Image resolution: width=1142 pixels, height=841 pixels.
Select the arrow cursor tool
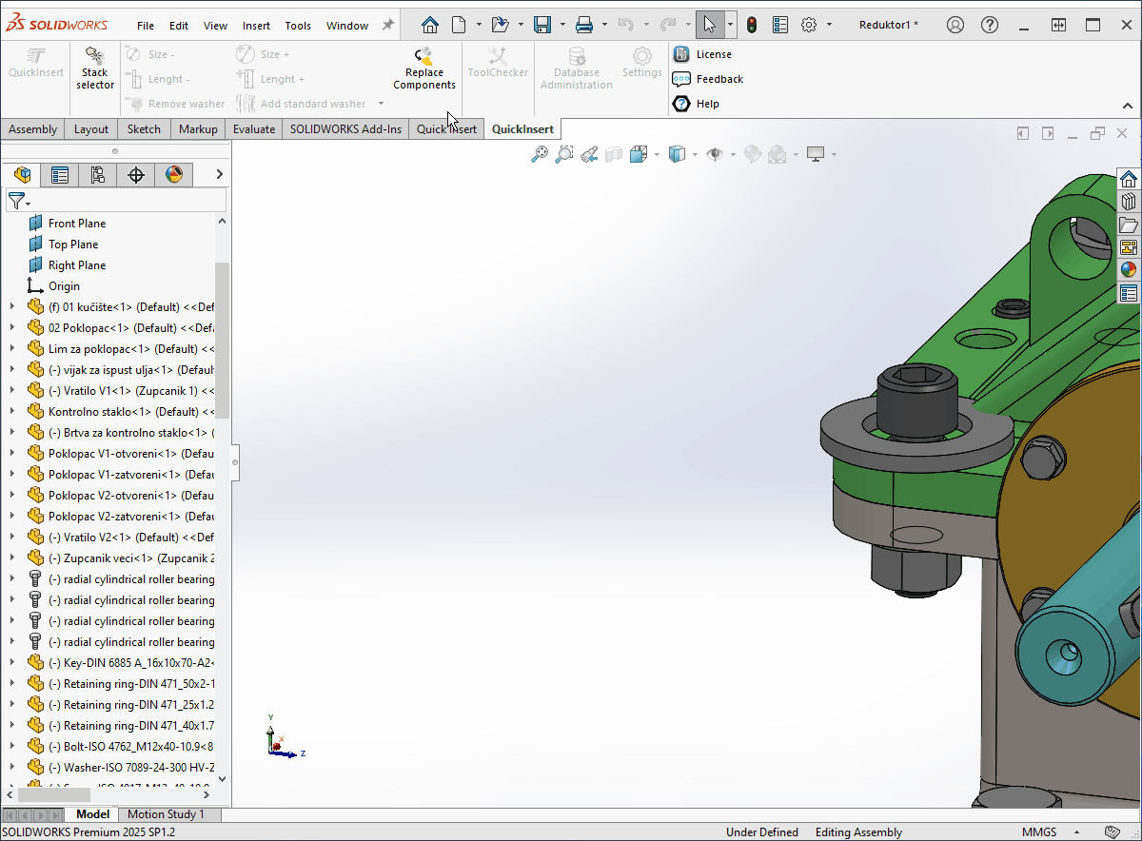click(710, 26)
